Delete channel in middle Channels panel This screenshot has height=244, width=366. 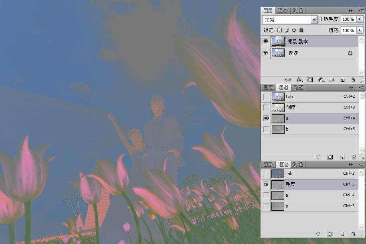pos(354,157)
